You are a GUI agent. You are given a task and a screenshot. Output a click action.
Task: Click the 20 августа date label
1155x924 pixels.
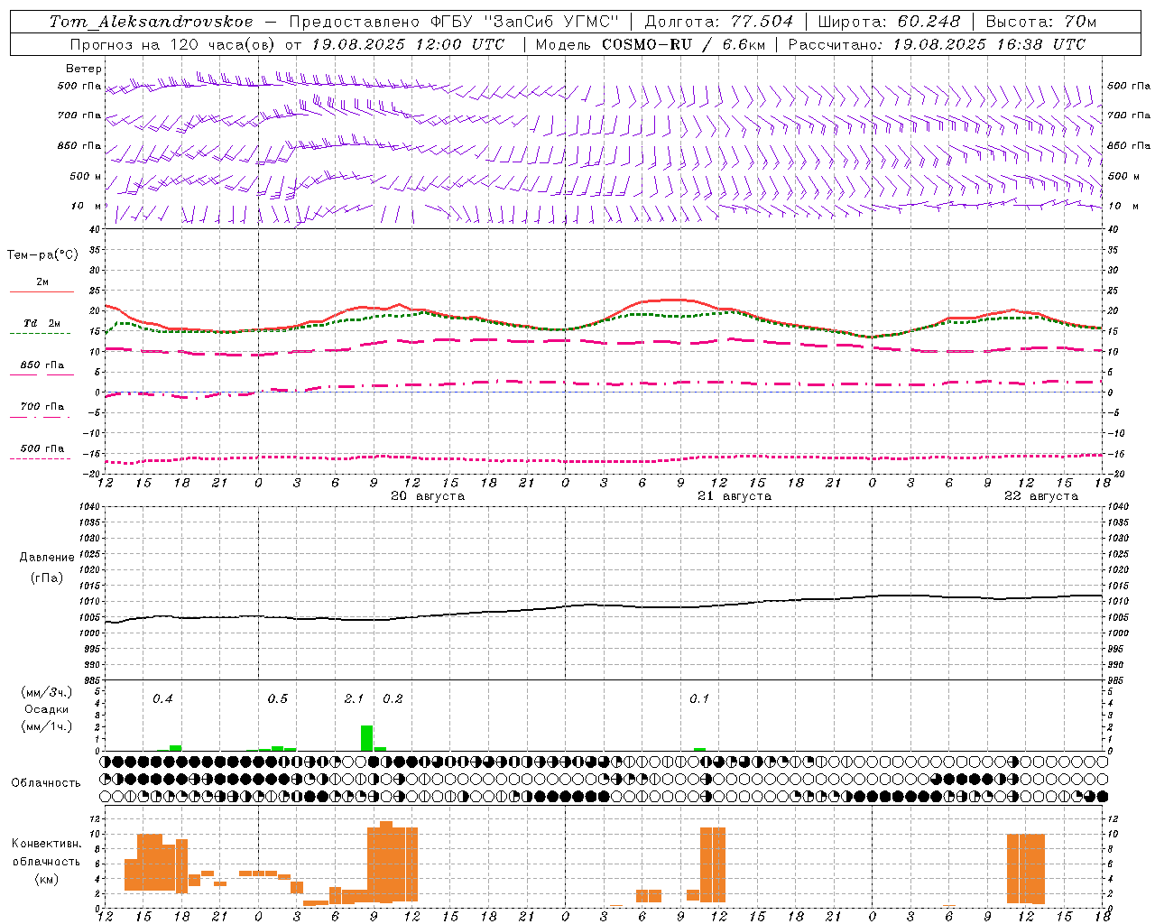(428, 496)
